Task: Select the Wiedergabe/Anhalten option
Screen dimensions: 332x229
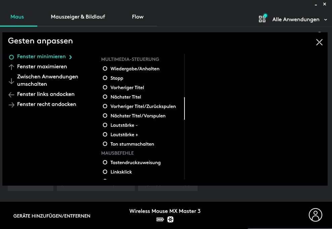Action: pos(131,69)
